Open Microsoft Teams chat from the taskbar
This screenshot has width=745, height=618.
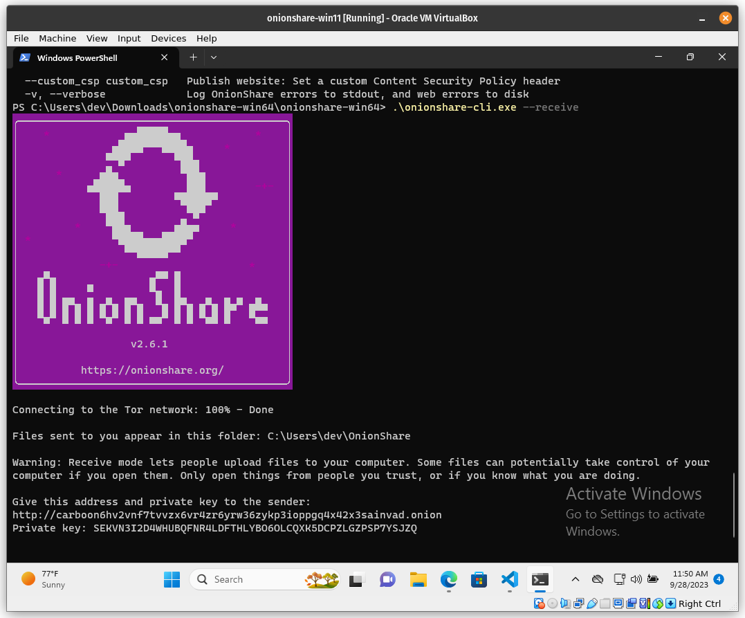pos(387,579)
